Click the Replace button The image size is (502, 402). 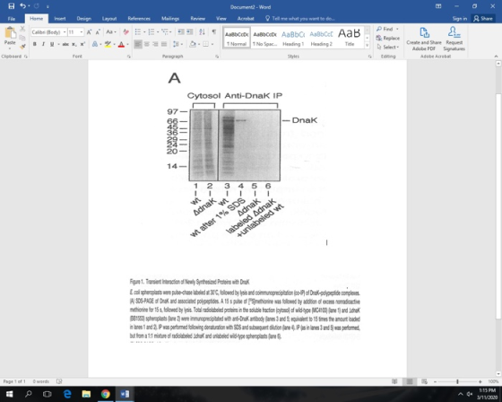point(387,38)
